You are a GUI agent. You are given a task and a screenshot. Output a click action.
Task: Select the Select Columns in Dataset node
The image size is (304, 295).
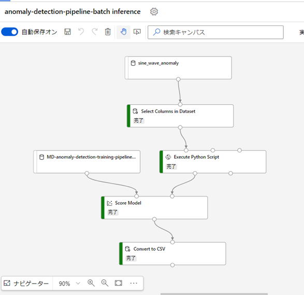180,116
